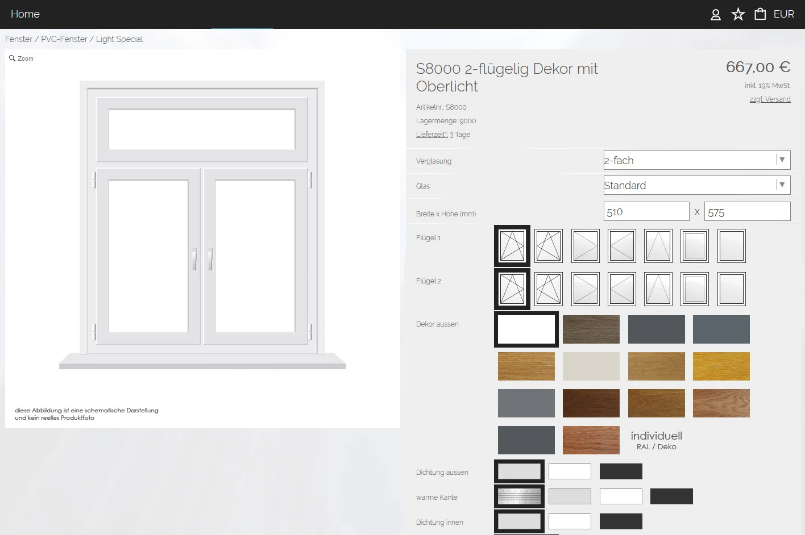Open the zzgl. Versand link

770,99
